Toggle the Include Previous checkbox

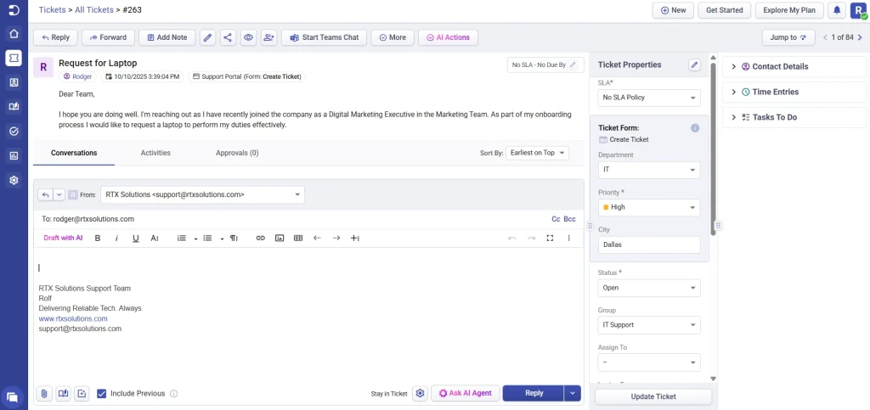click(x=102, y=393)
